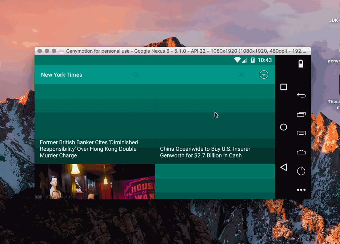Tap the Android triangle back button
340x244 pixels.
(x=284, y=167)
